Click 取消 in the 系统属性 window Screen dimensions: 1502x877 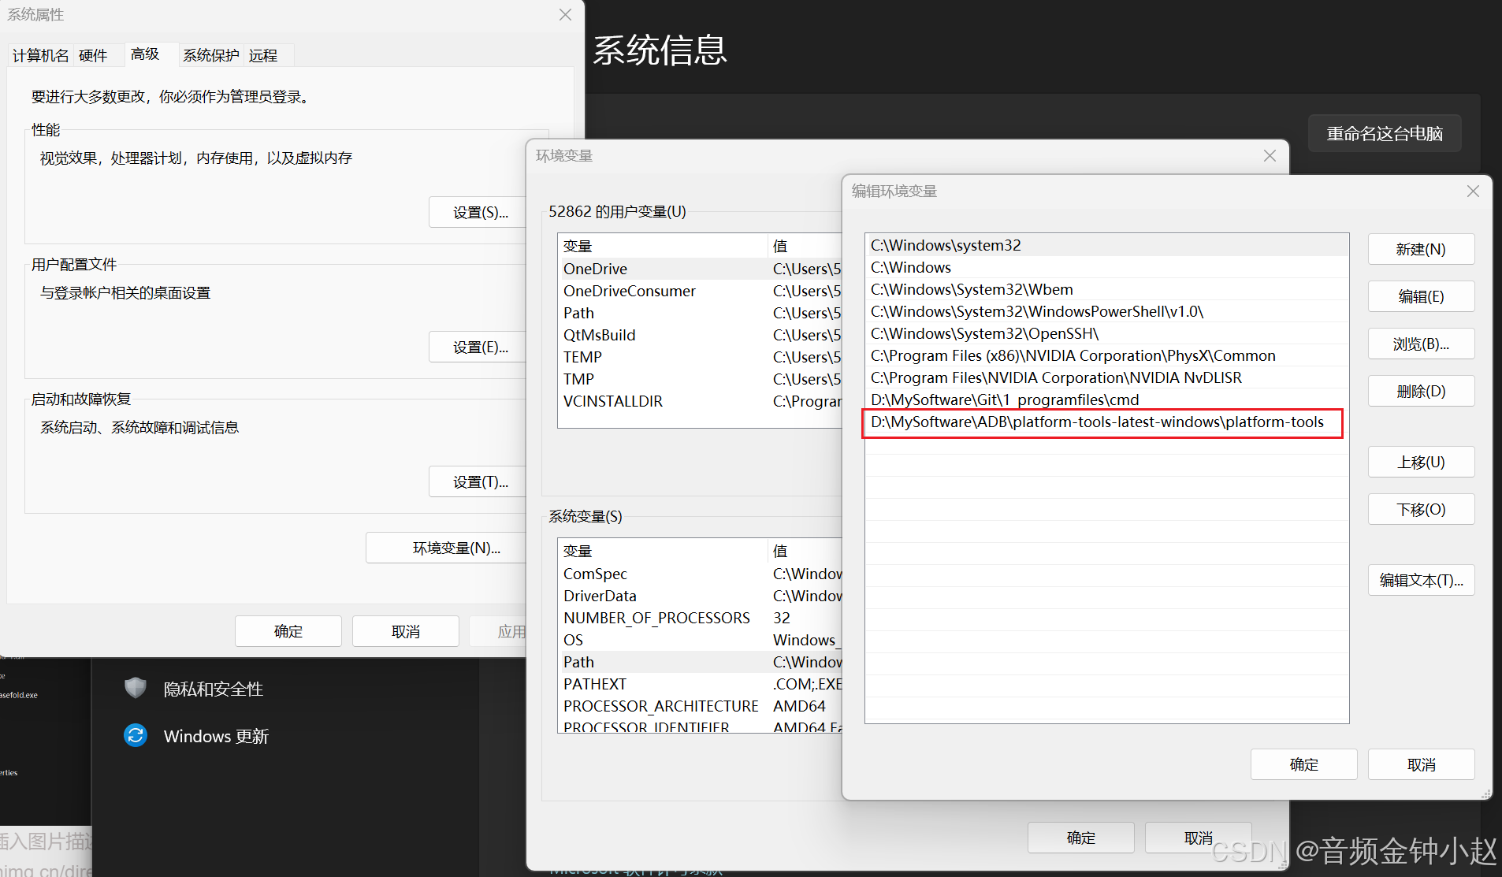click(x=405, y=631)
